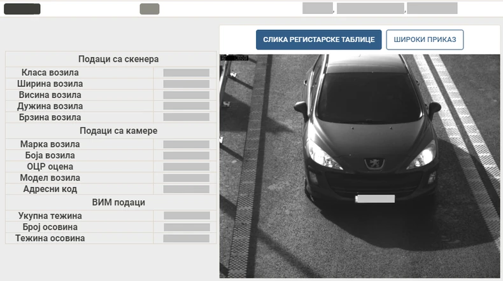Viewport: 503px width, 281px height.
Task: Click the СЛИКА РЕГИСТАРСКЕ ТАБЛИЦЕ button
Action: (x=318, y=39)
